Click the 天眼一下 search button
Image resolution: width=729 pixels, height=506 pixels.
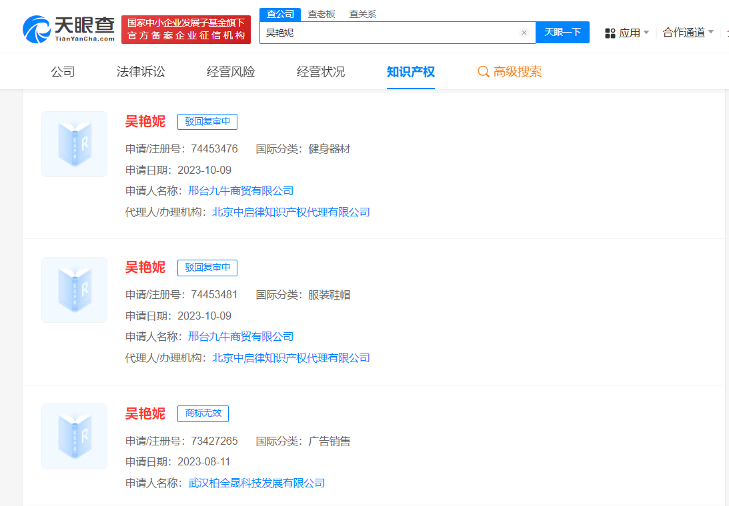562,33
